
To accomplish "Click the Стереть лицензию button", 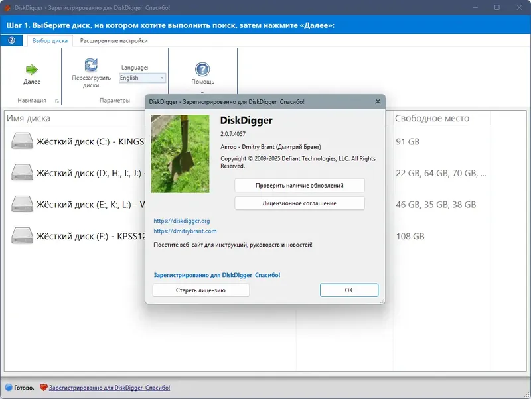I will click(x=201, y=290).
